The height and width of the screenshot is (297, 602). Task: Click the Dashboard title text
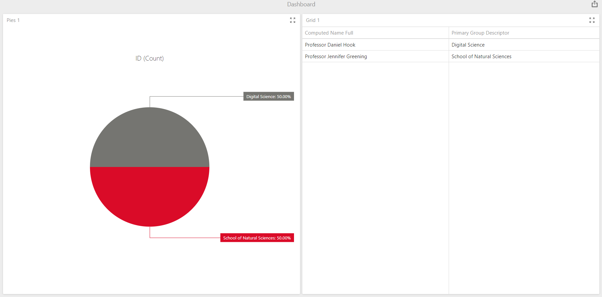click(x=301, y=4)
